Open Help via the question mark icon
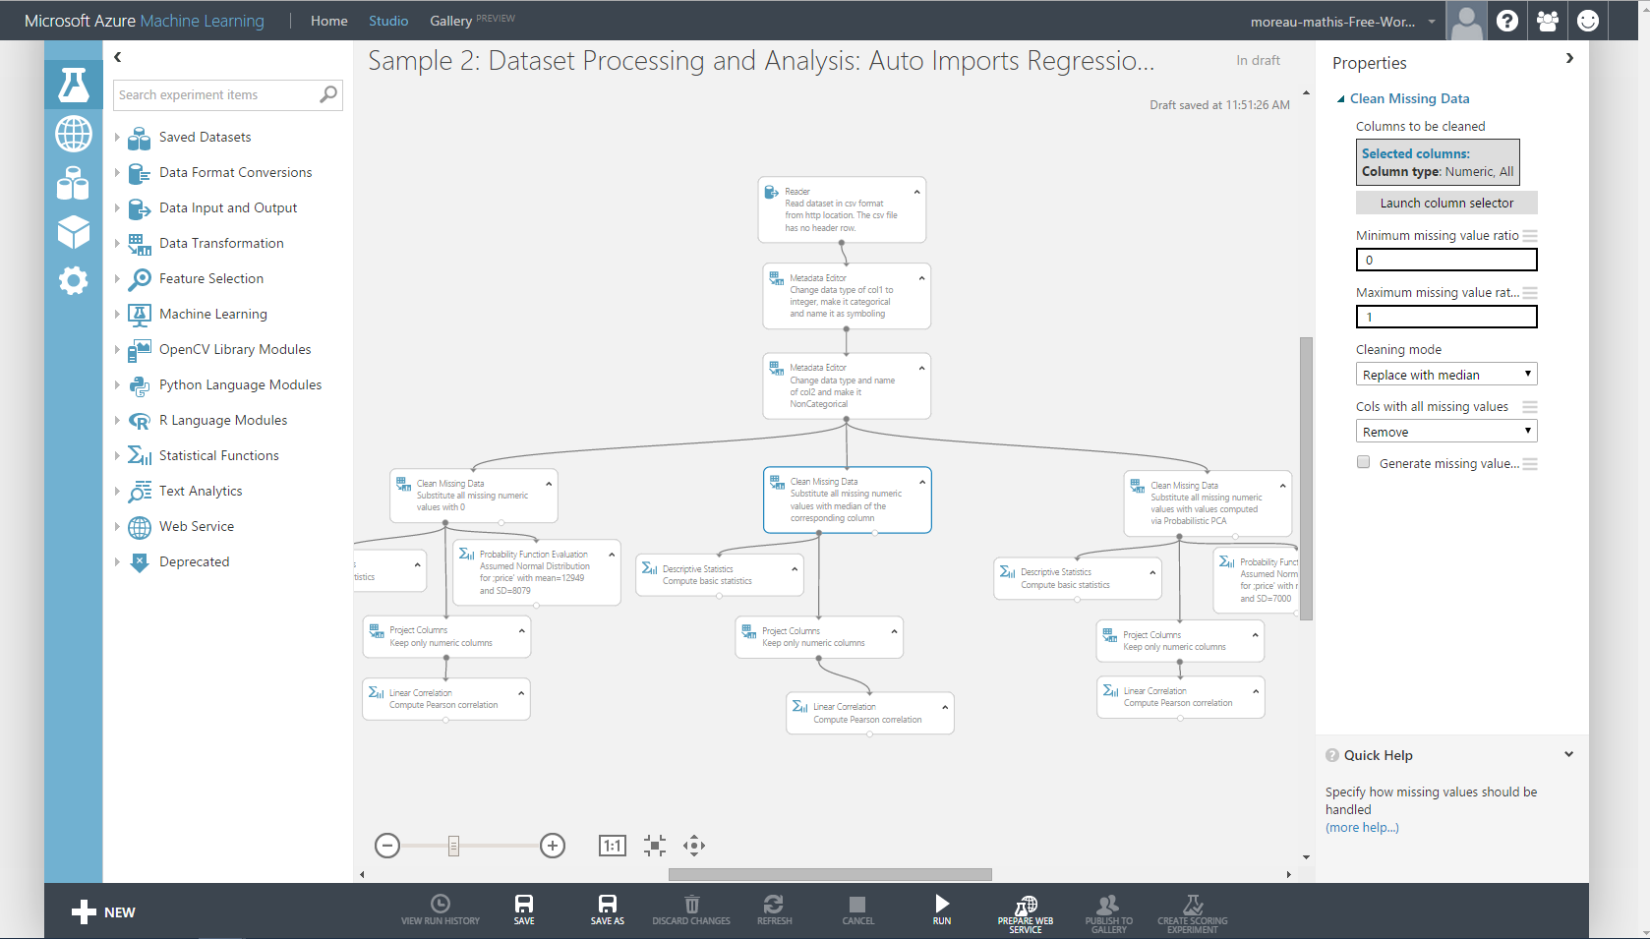 coord(1506,20)
